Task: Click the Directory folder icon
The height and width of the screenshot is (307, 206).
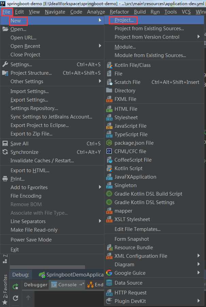Action: [x=109, y=90]
